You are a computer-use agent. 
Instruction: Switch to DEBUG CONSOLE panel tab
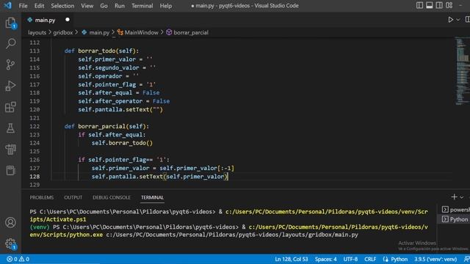[112, 197]
